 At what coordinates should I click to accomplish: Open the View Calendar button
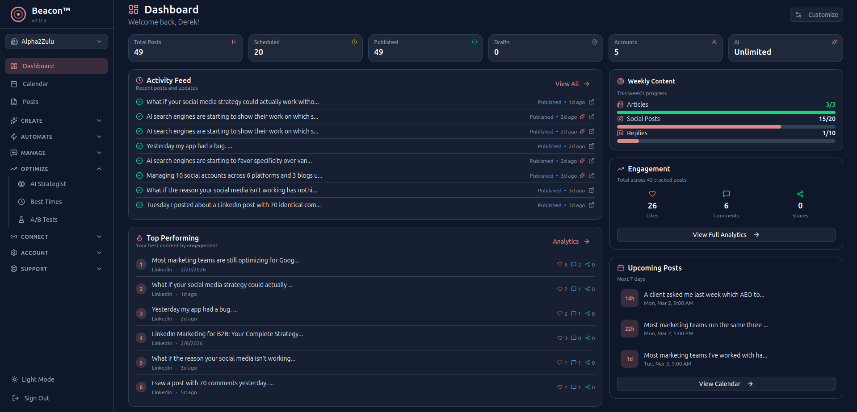pos(725,383)
